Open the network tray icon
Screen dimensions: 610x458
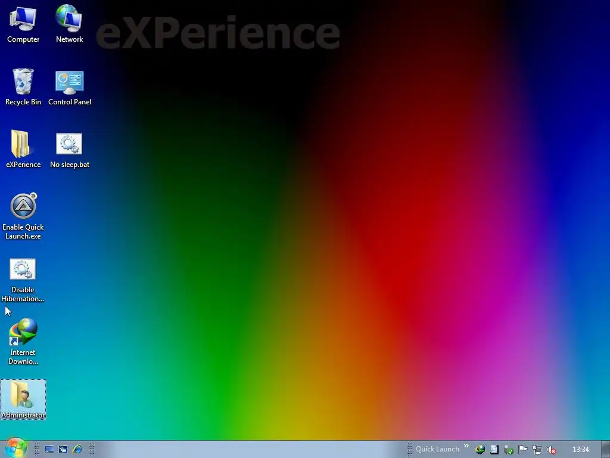tap(537, 450)
